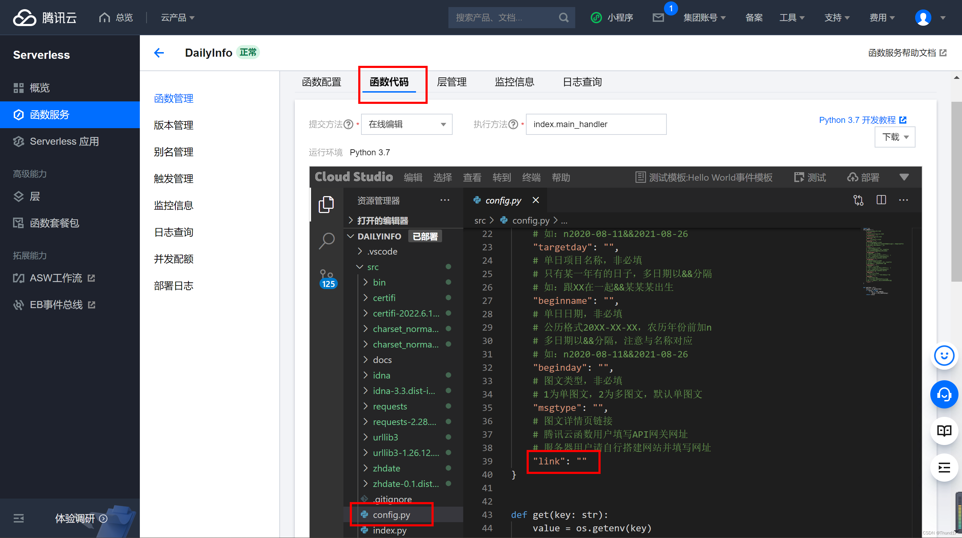Switch to the 函数配置 tab

coord(322,82)
